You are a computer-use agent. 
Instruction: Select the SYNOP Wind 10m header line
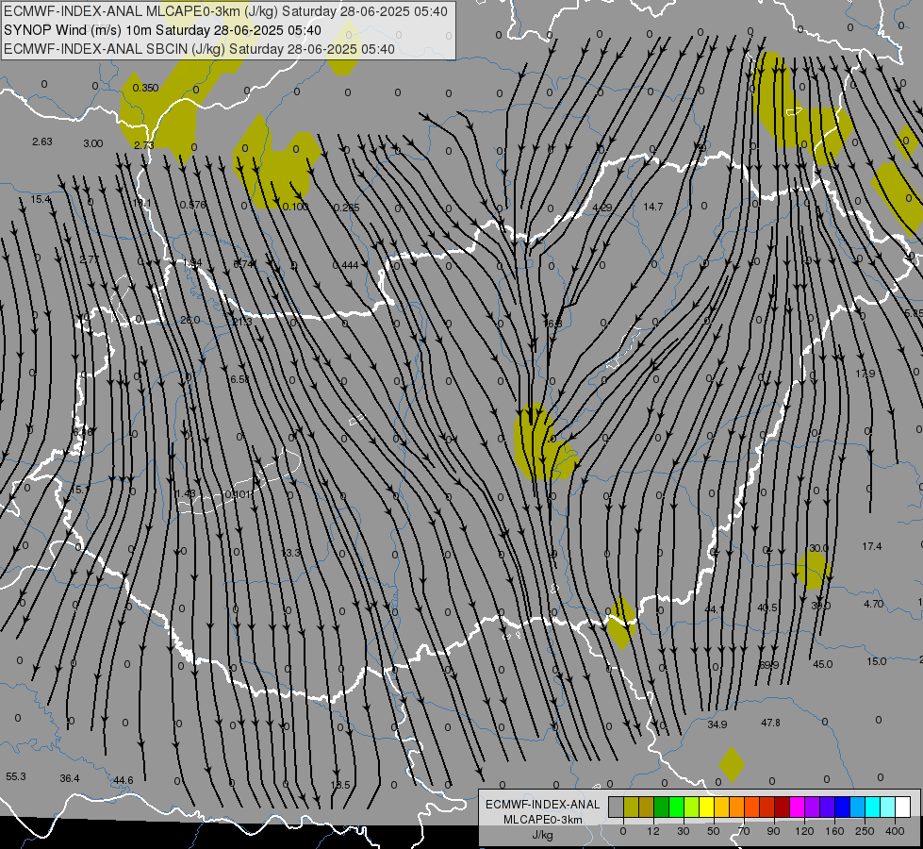[162, 30]
